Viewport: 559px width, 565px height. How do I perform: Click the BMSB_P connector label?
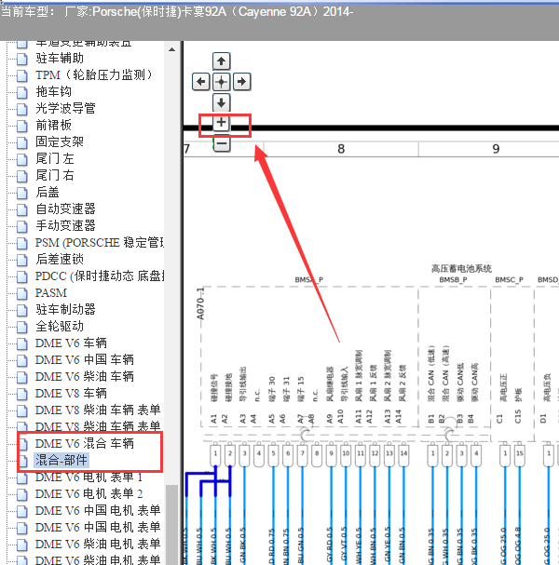click(453, 279)
